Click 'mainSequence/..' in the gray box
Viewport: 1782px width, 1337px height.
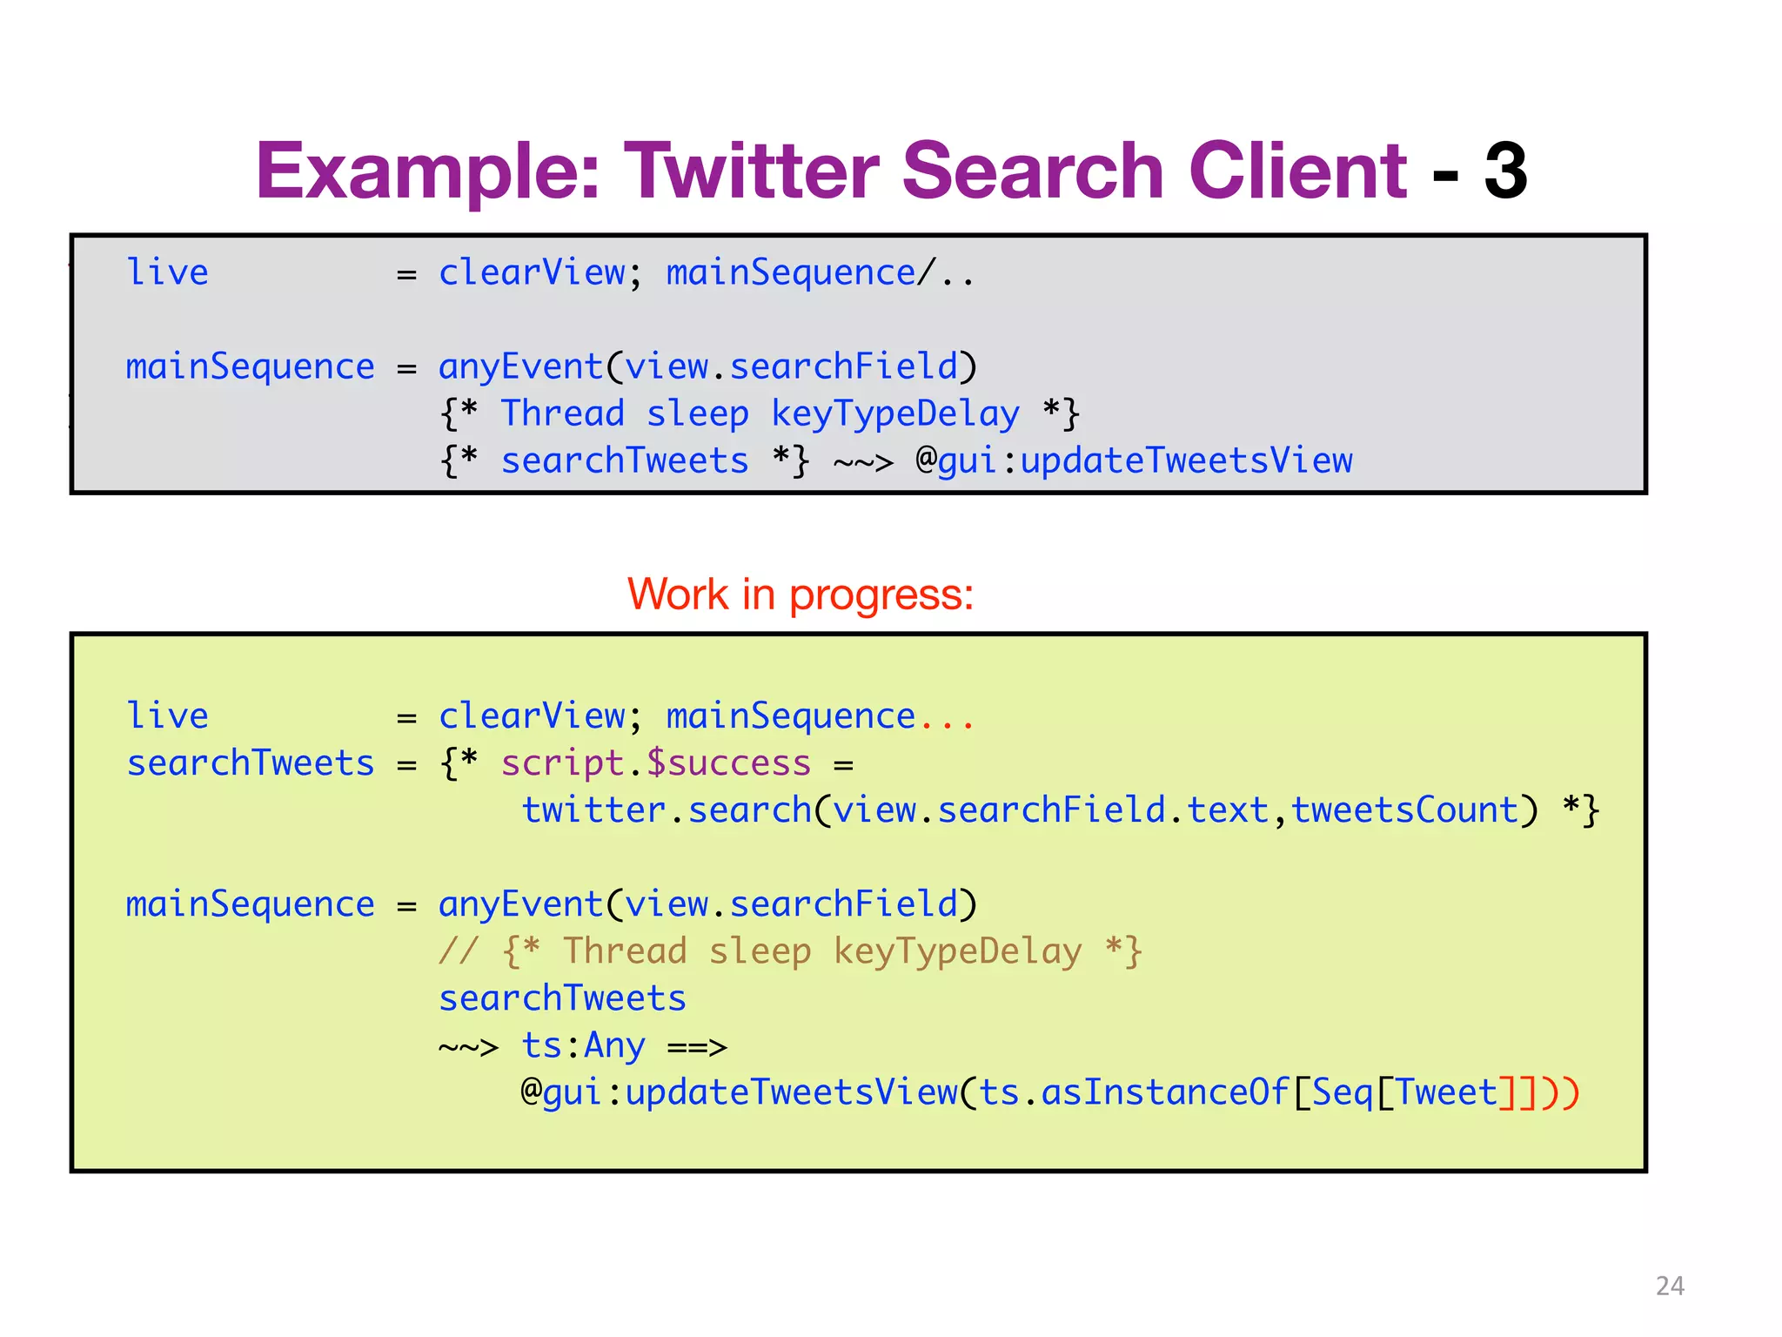(x=820, y=273)
